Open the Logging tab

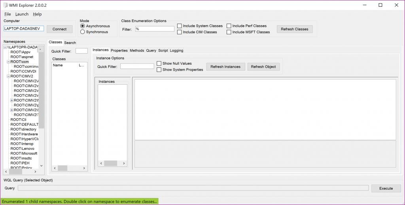click(176, 50)
